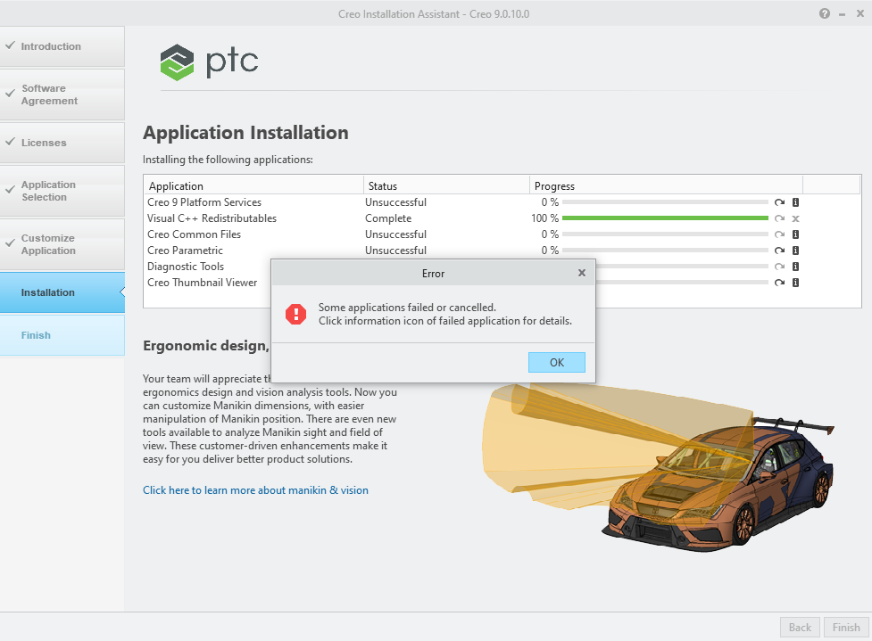The height and width of the screenshot is (641, 872).
Task: Click the Progress column header
Action: point(666,185)
